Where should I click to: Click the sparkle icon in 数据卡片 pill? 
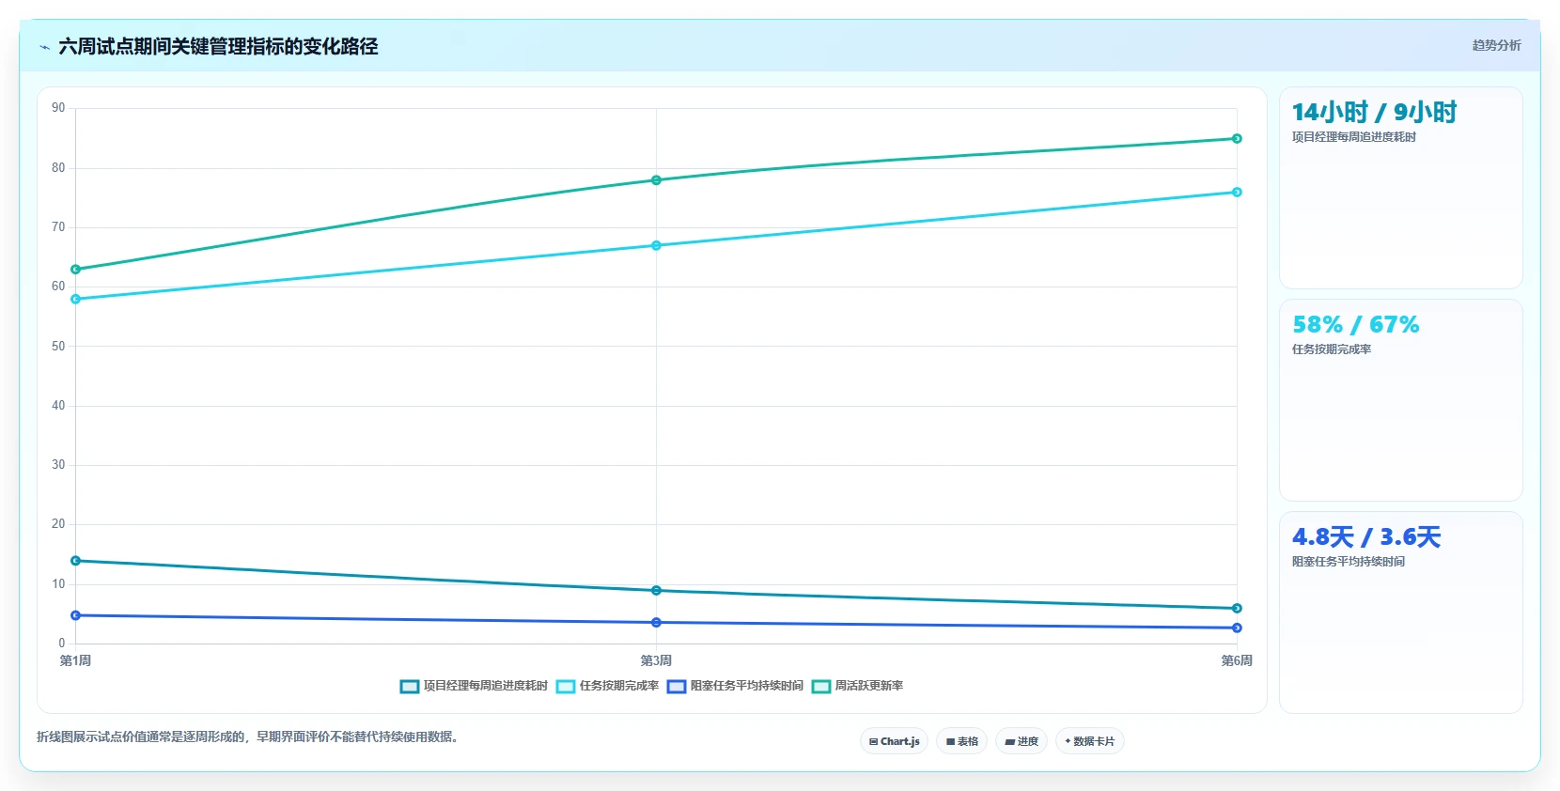point(1068,741)
